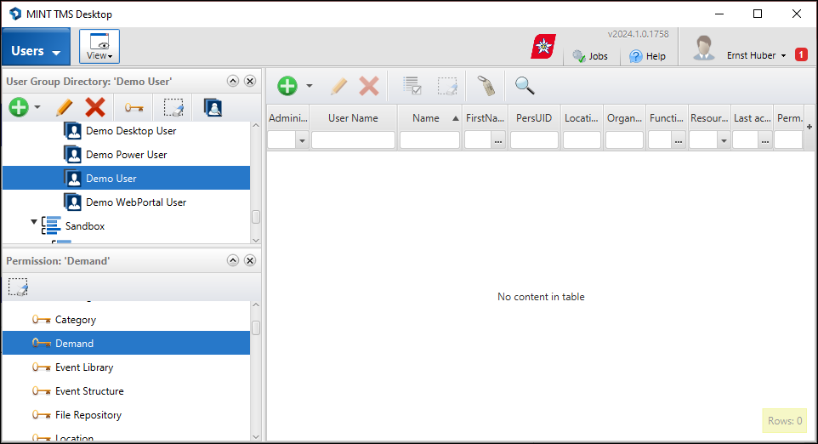The image size is (818, 444).
Task: Click the user group icon in User Group toolbar
Action: pyautogui.click(x=213, y=107)
